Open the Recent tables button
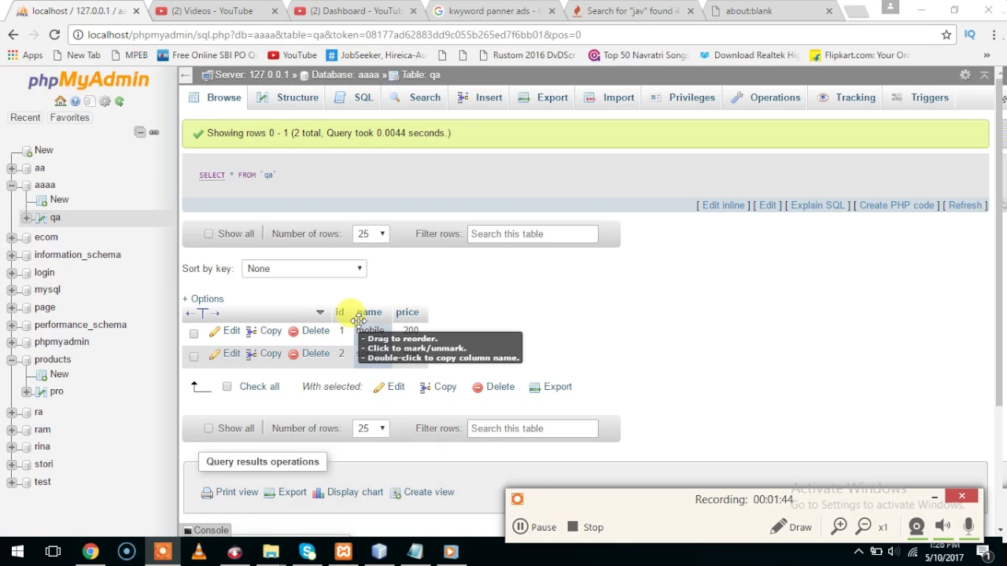Viewport: 1007px width, 566px height. point(25,118)
